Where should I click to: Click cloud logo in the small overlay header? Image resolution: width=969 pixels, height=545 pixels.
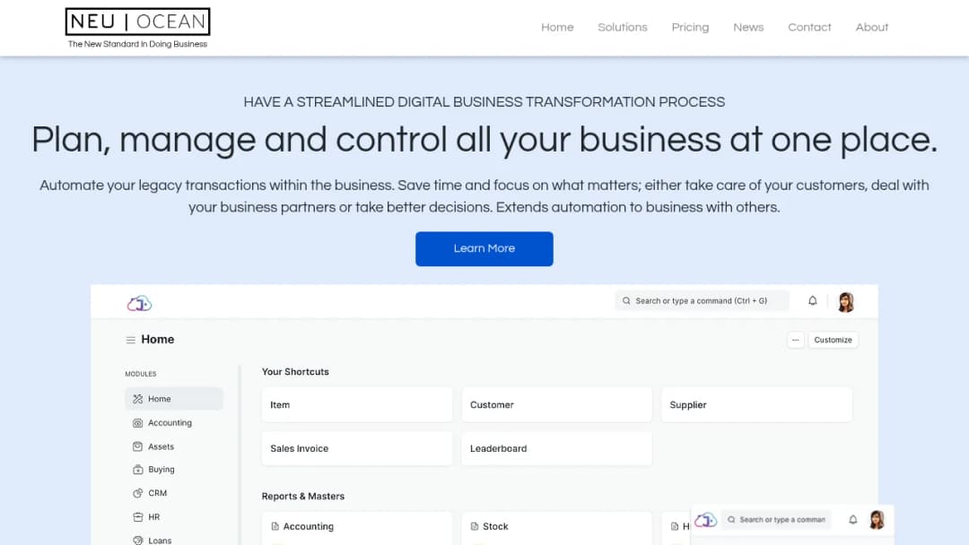(705, 520)
